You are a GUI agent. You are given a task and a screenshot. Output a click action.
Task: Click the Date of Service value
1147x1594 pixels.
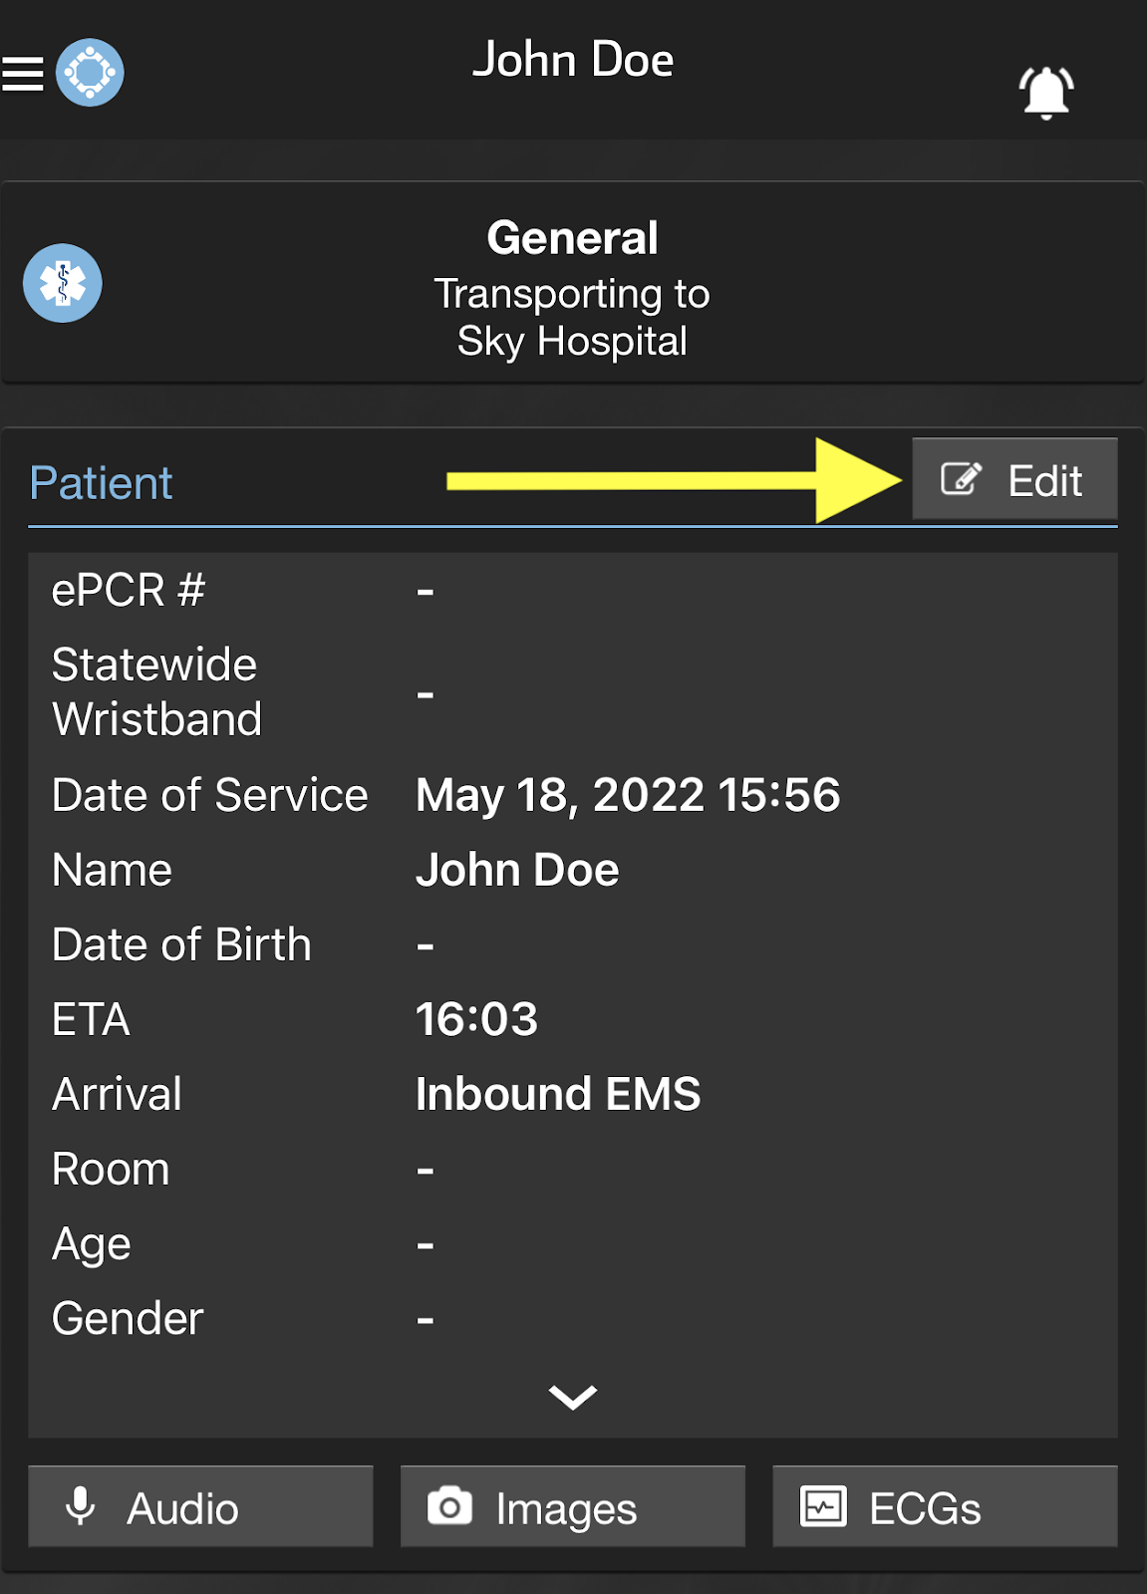tap(628, 795)
